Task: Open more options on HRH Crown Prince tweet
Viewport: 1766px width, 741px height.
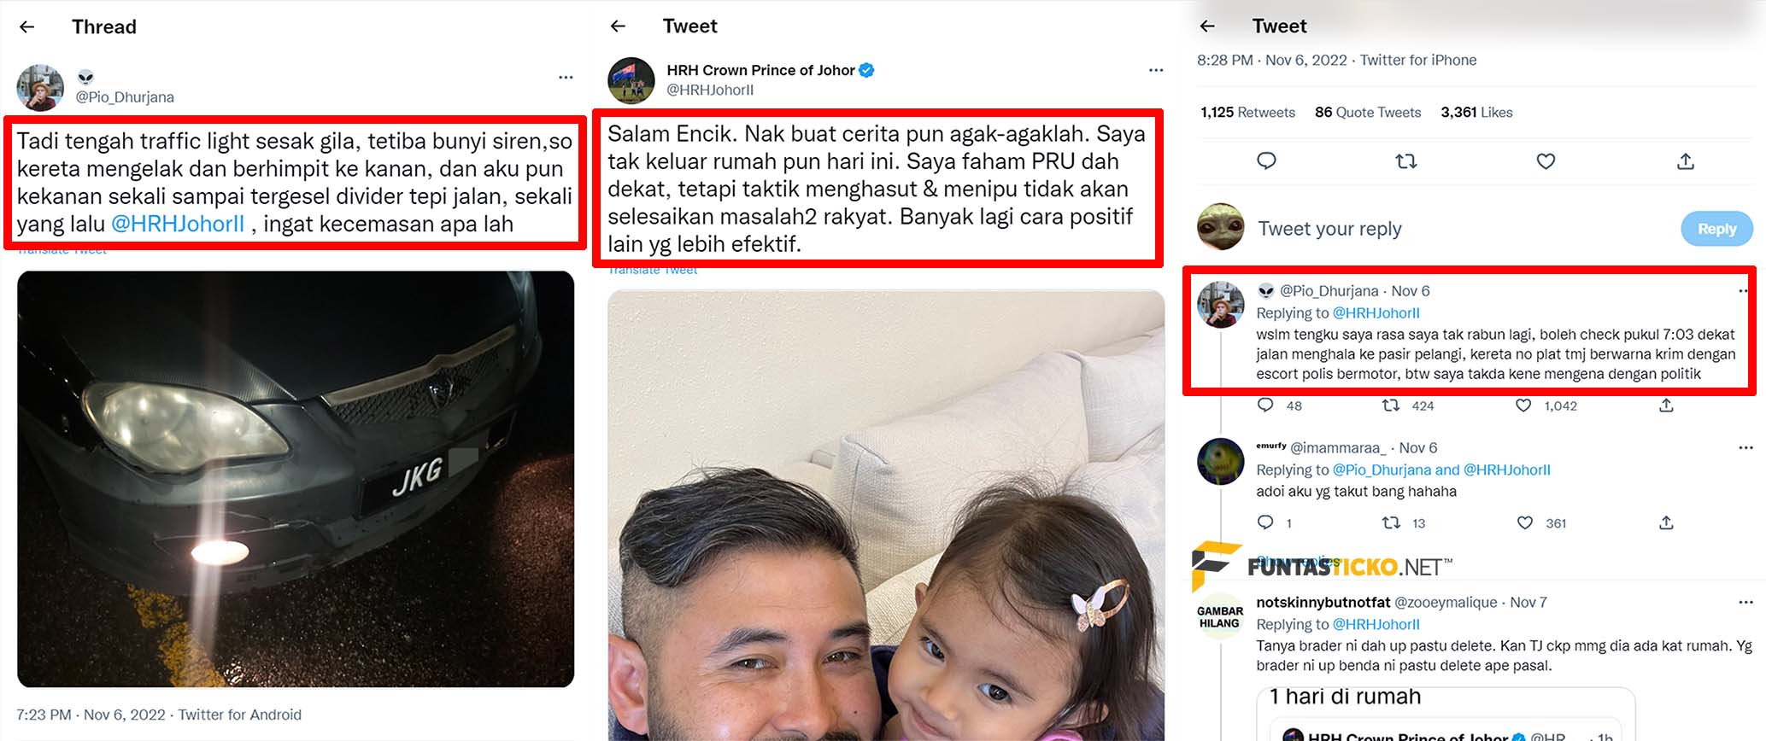Action: (x=1156, y=70)
